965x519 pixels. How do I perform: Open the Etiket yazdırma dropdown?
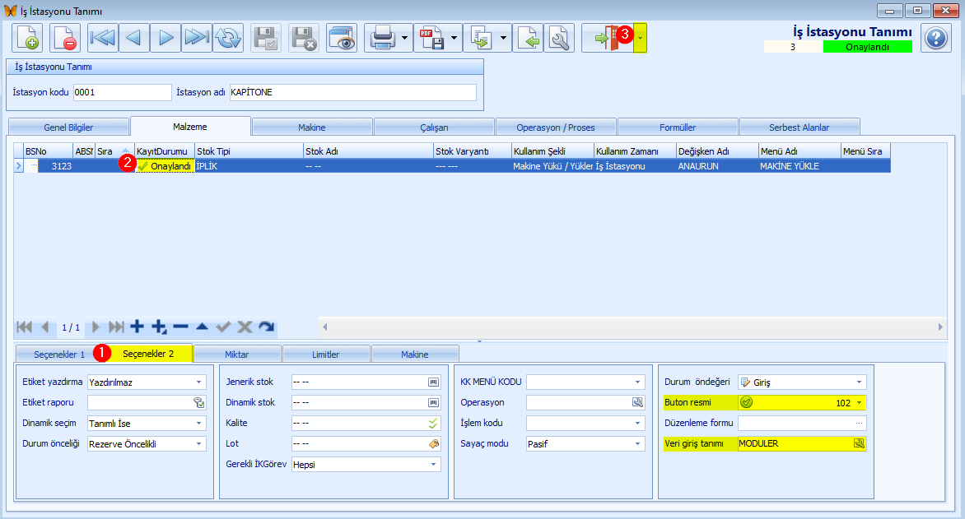tap(198, 382)
